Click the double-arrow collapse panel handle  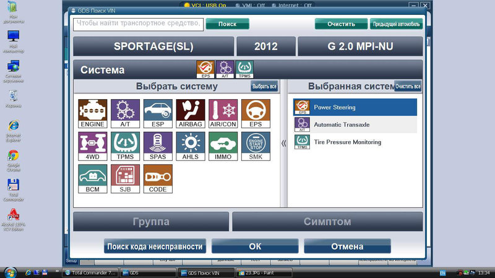point(284,144)
